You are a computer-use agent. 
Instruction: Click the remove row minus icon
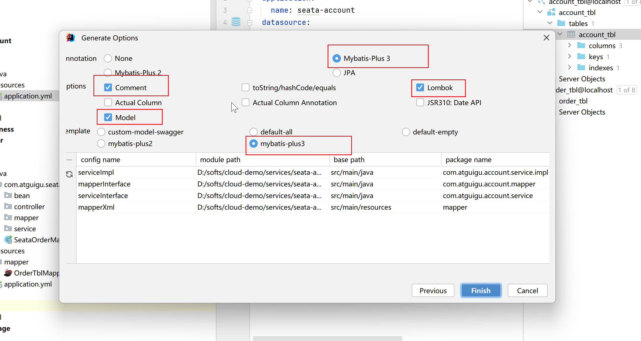[69, 160]
